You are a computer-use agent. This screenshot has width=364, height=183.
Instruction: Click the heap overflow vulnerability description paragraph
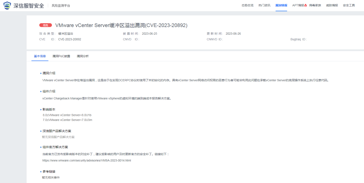click(186, 80)
